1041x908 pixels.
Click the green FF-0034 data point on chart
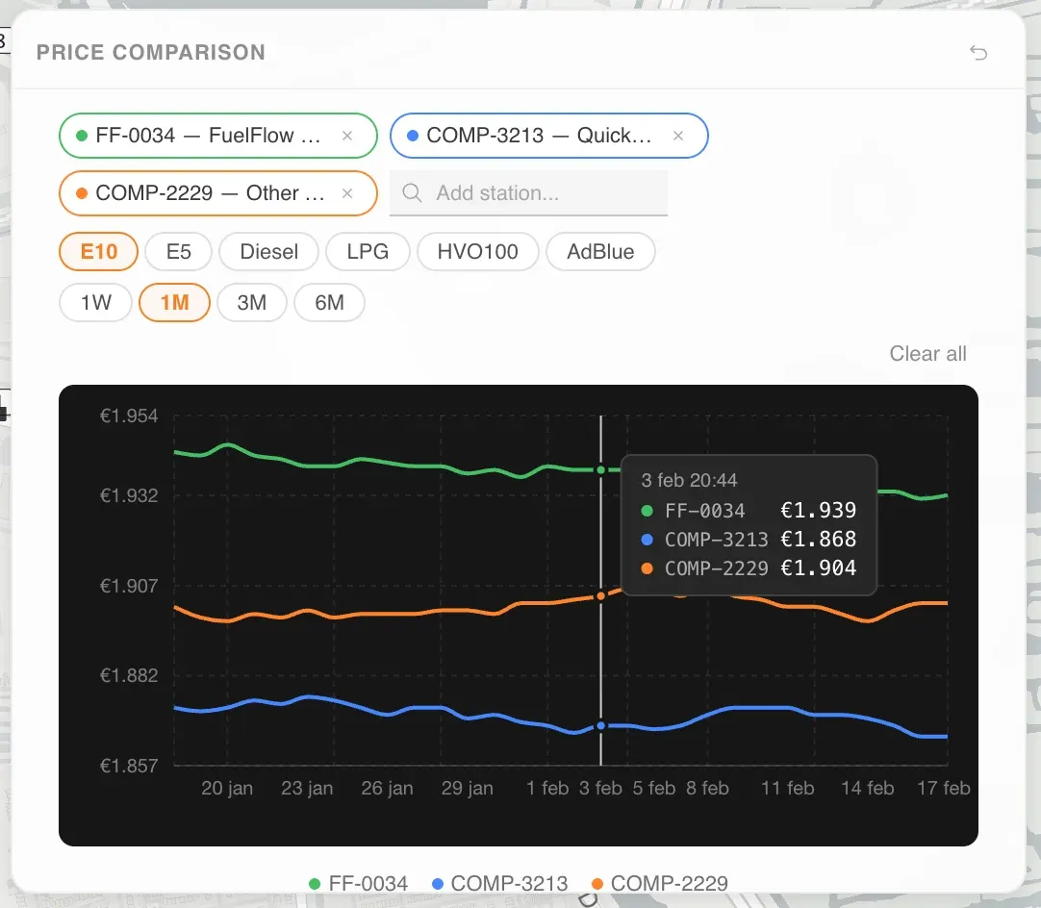pos(600,470)
